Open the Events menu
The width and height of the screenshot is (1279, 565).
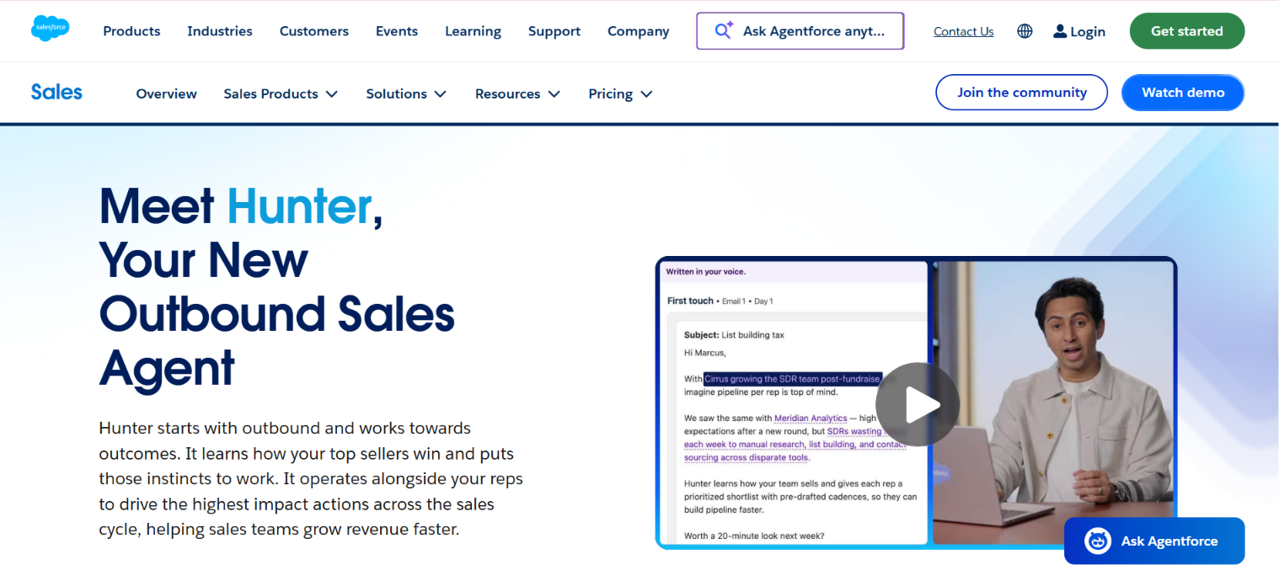pos(397,31)
